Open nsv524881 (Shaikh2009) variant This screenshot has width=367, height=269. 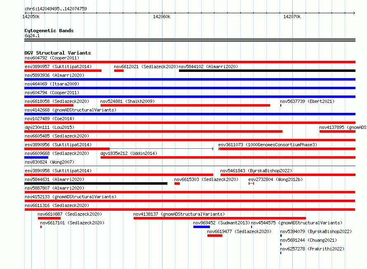click(x=127, y=101)
